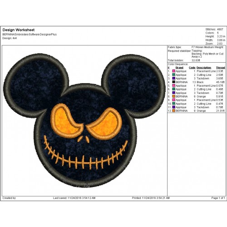The height and width of the screenshot is (227, 227).
Task: Select the Height value '3.23 in'
Action: click(221, 36)
